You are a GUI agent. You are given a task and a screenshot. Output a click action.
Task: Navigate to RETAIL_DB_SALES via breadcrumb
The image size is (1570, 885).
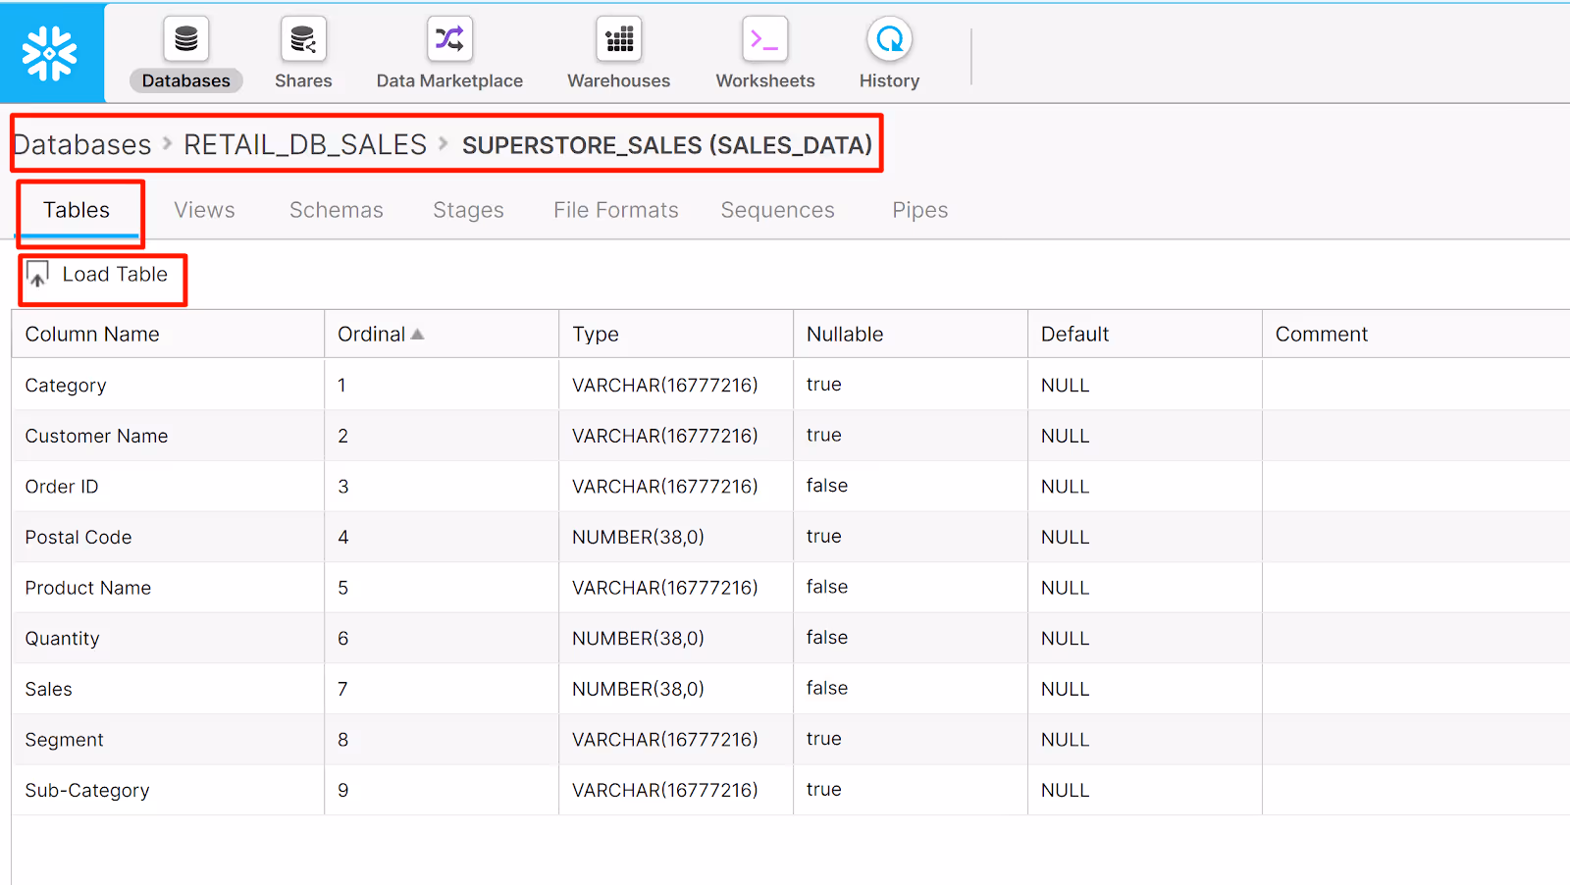pos(304,144)
